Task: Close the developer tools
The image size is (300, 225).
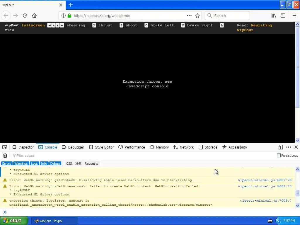Action: click(x=296, y=147)
